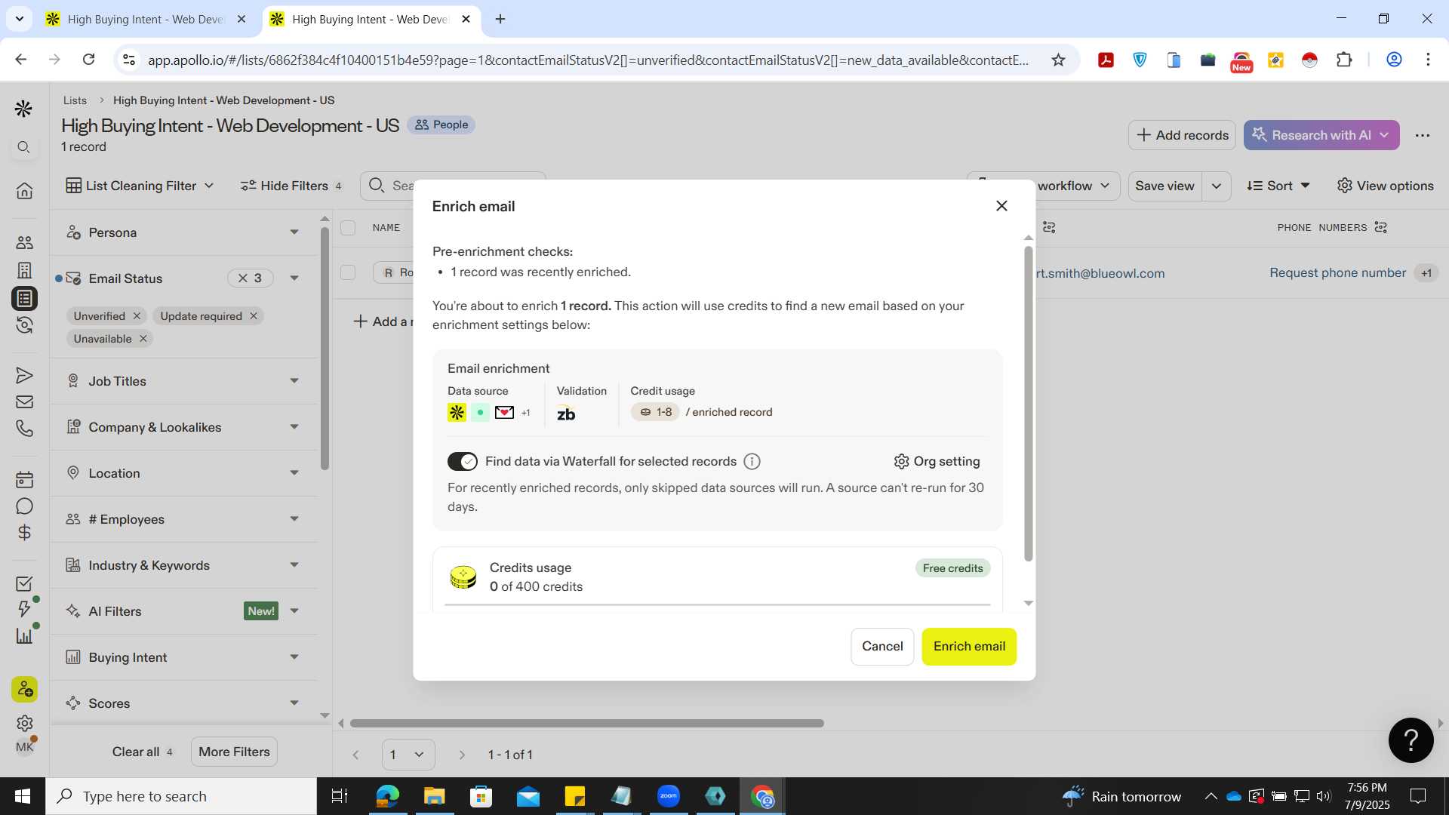Open a new browser tab
1449x815 pixels.
[500, 20]
